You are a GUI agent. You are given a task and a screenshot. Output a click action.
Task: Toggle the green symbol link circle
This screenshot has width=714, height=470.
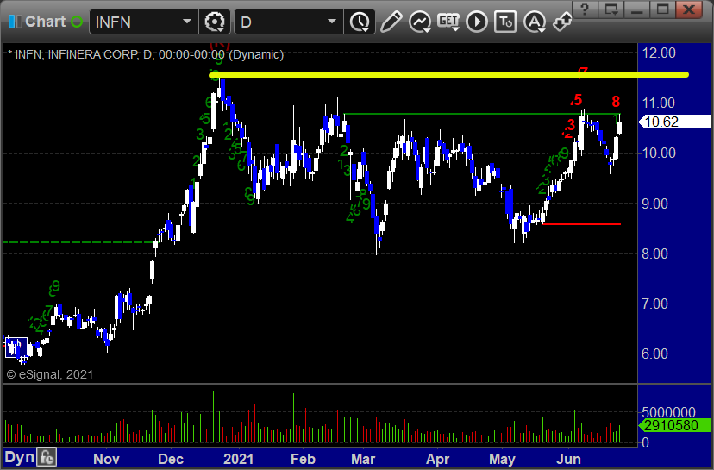77,22
